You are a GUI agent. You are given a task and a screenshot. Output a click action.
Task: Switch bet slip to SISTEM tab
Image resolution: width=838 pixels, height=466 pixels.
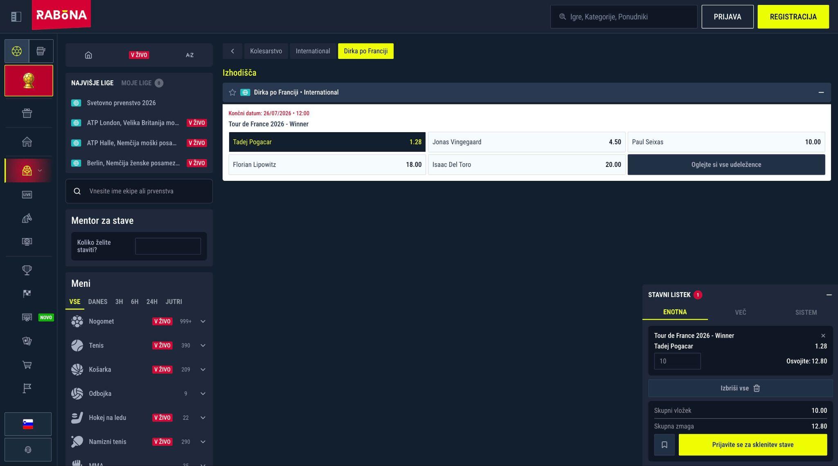coord(806,312)
